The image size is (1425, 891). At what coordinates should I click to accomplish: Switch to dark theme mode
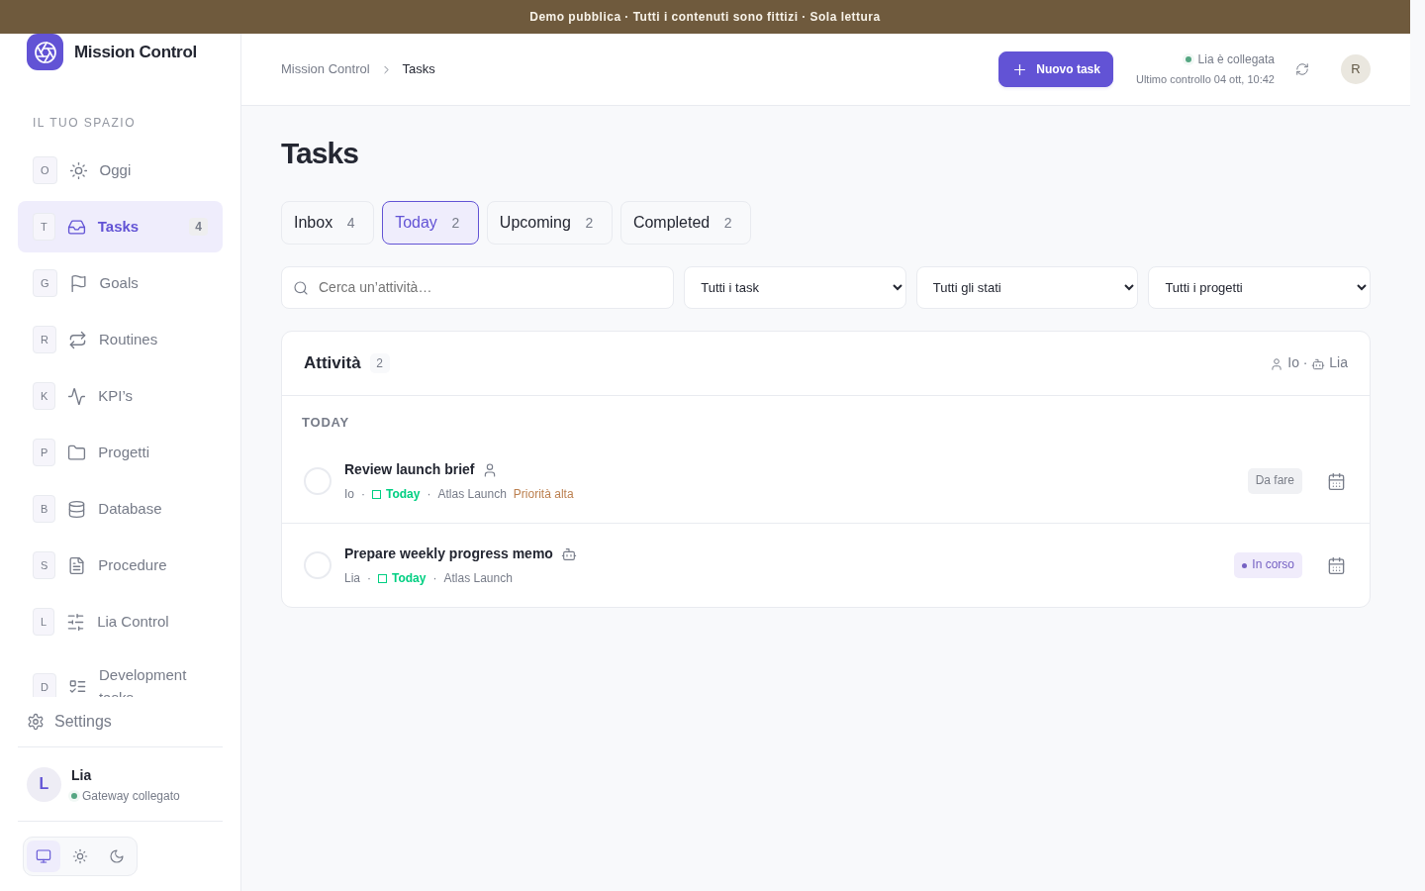(x=117, y=856)
